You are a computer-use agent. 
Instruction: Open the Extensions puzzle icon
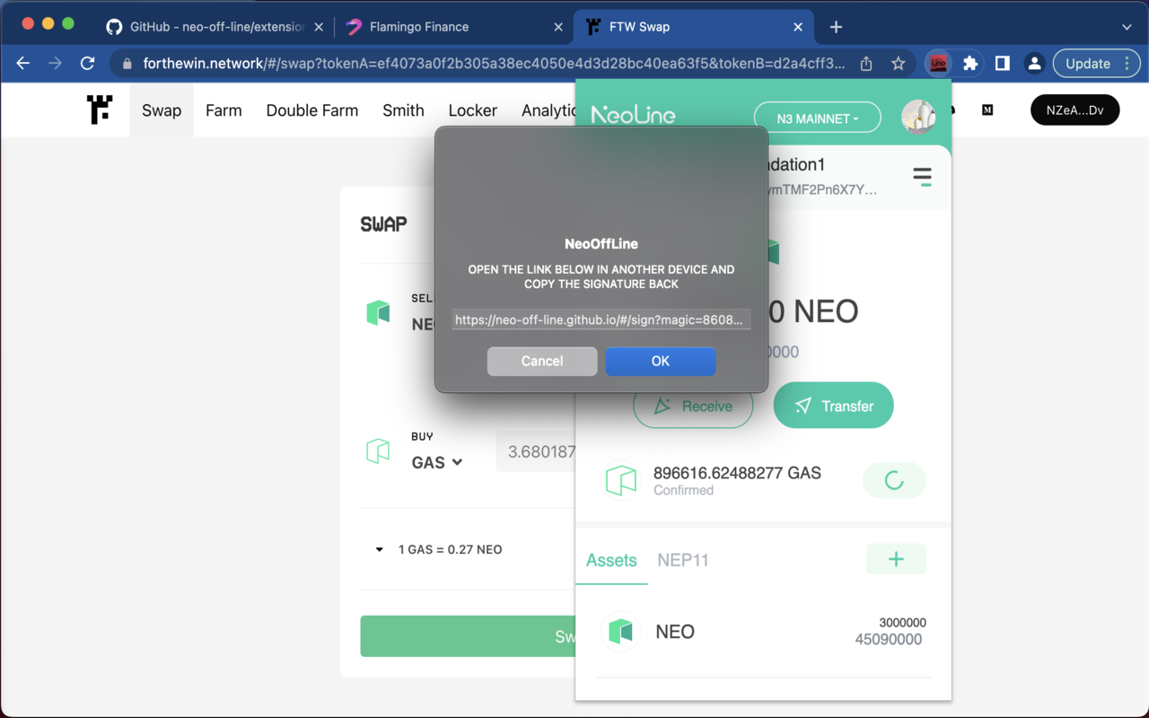970,64
